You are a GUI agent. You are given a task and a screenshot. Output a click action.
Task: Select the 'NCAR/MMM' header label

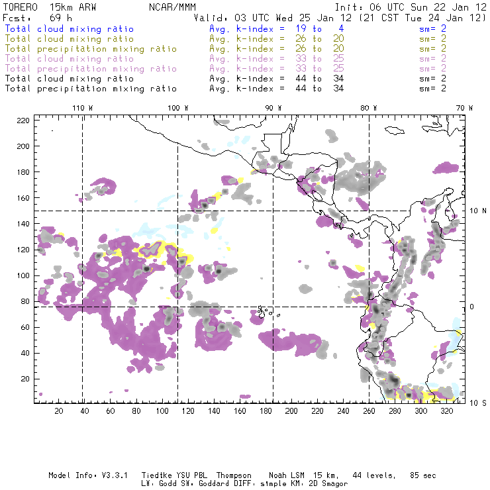pyautogui.click(x=172, y=7)
